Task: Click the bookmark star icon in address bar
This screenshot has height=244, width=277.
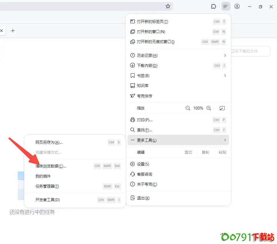Action: (168, 6)
